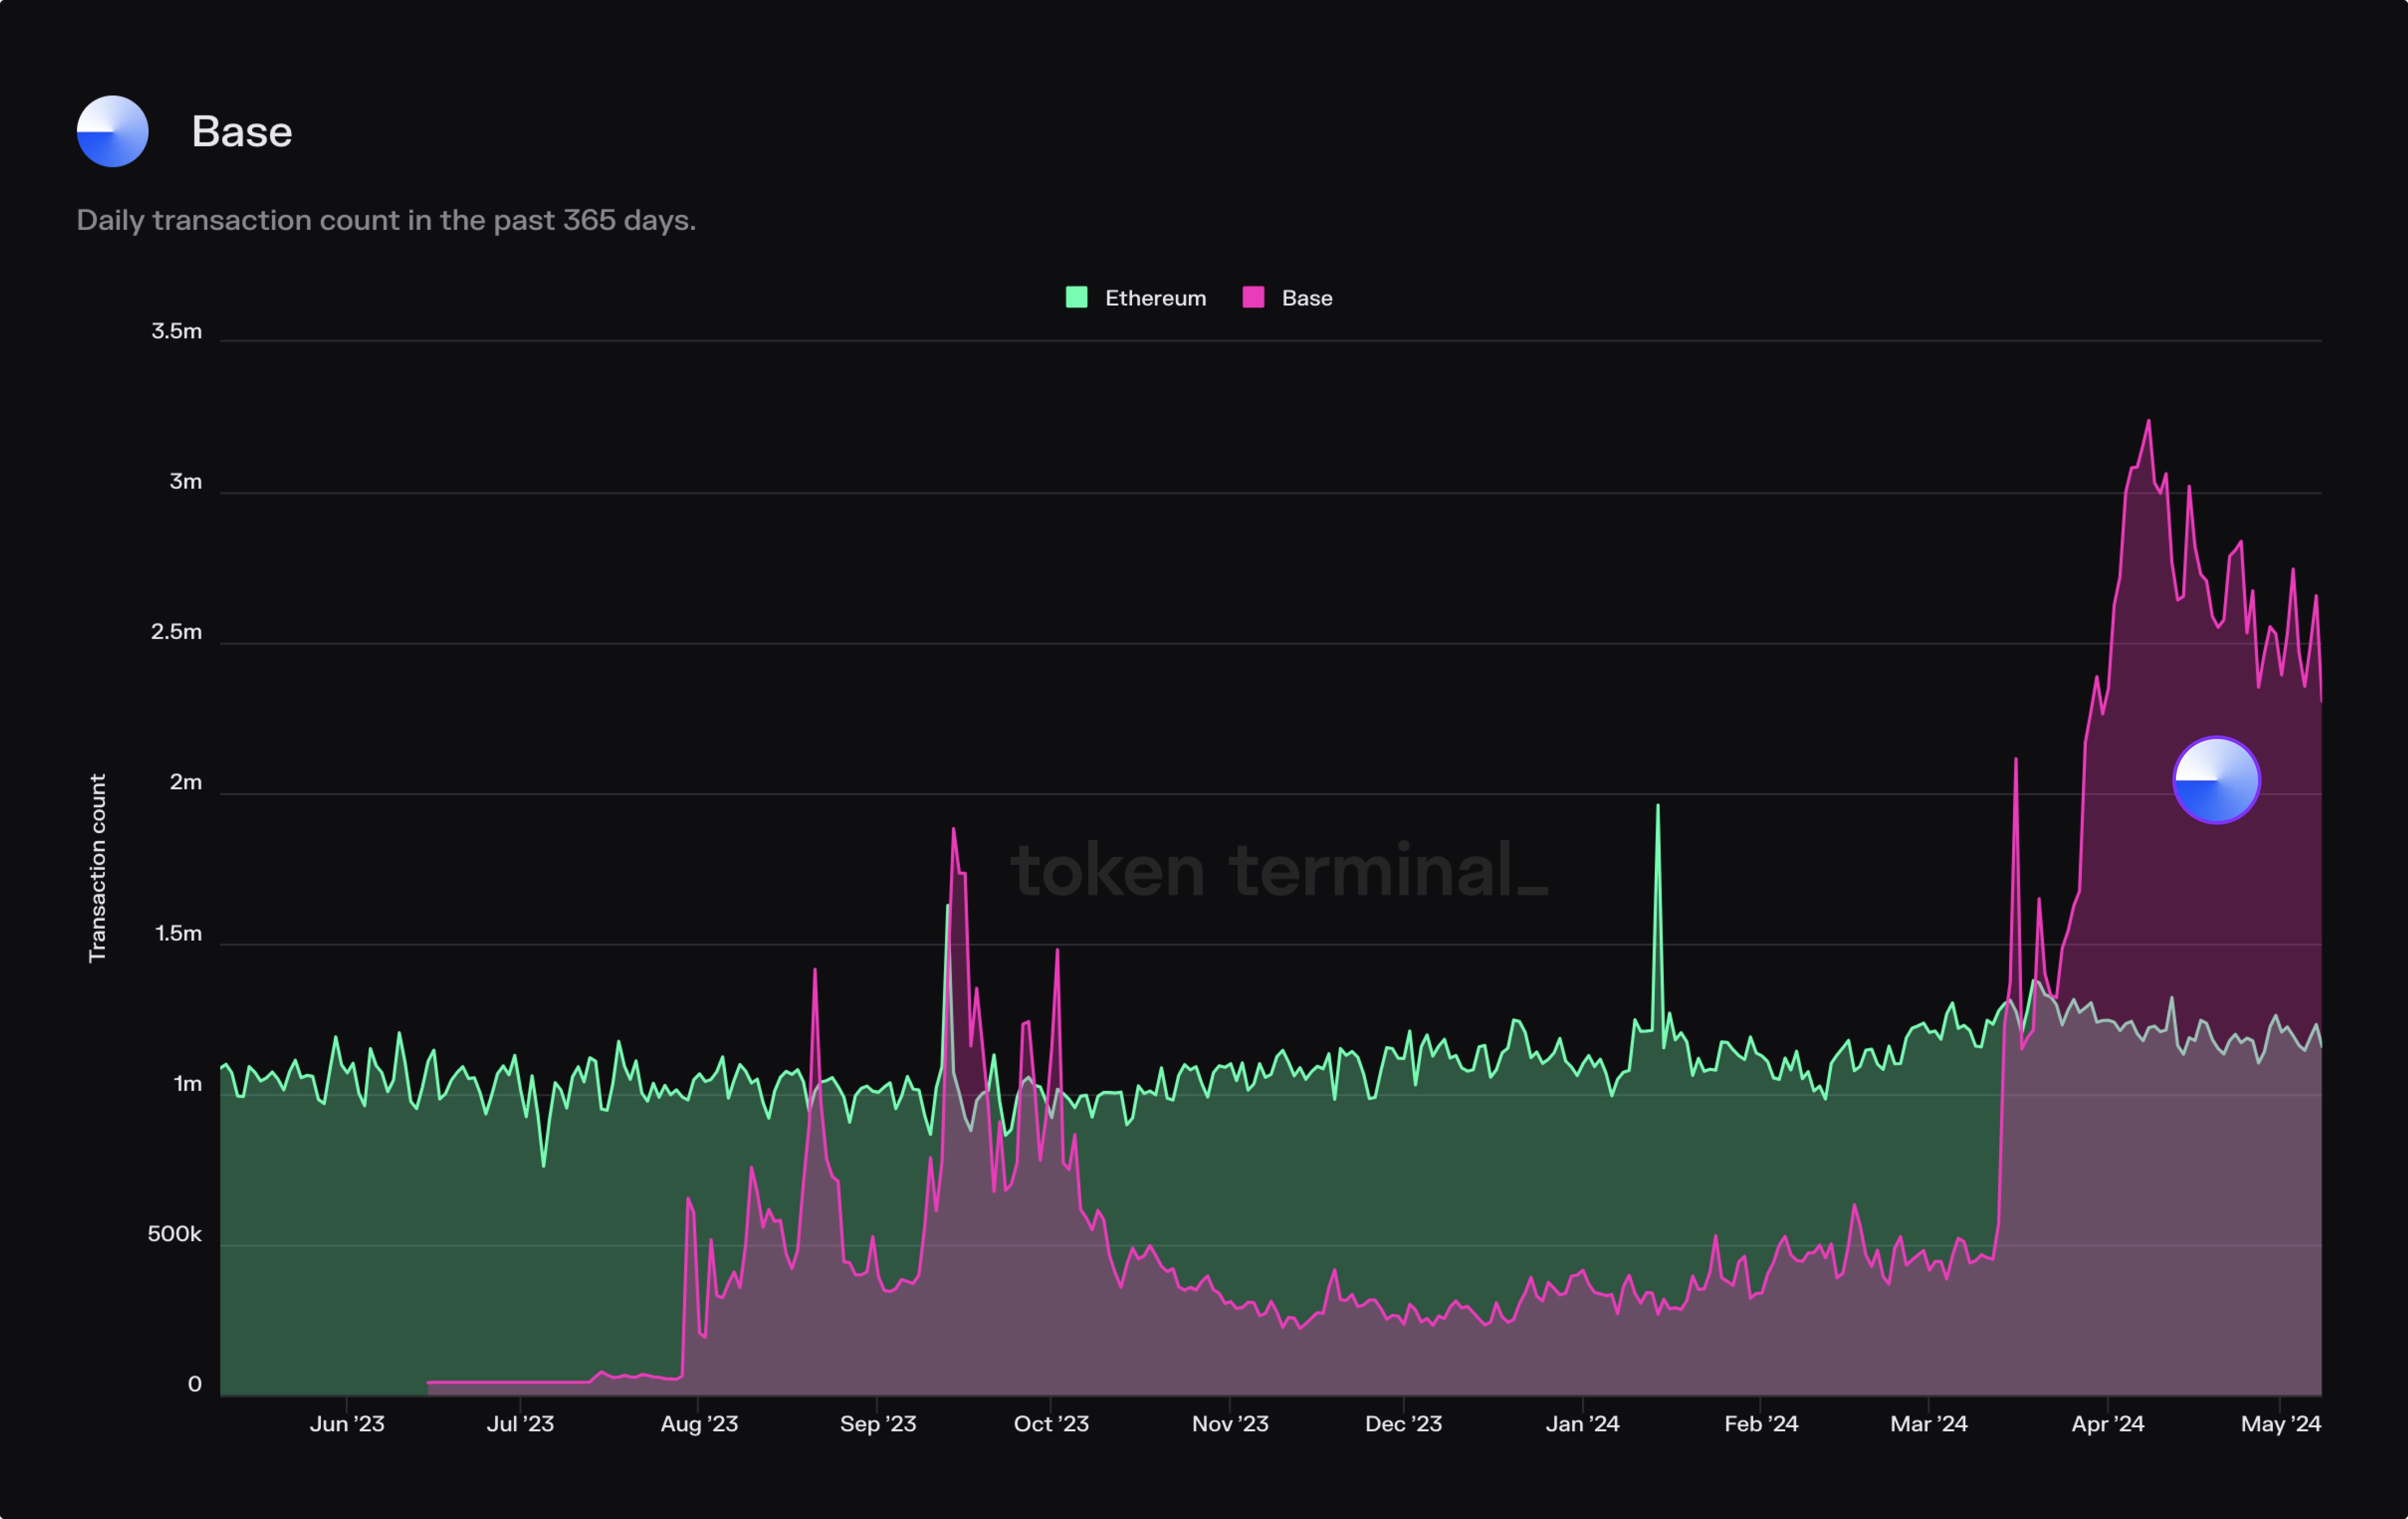2408x1519 pixels.
Task: Toggle the Ethereum legend swatch
Action: pos(1076,297)
